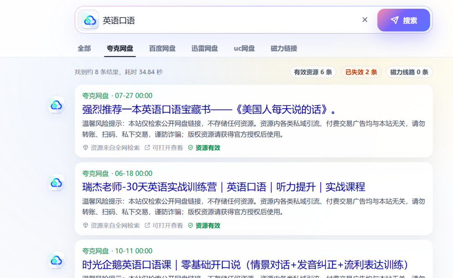
Task: Open the 时光企鹅英语口语课 result link
Action: pos(245,265)
